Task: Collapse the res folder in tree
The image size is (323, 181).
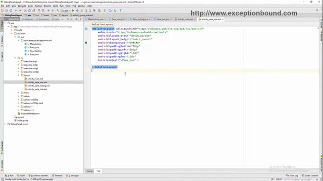Action: click(15, 58)
